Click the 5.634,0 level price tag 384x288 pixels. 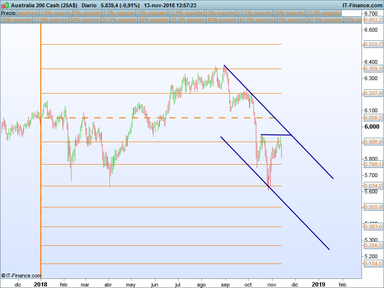(373, 186)
